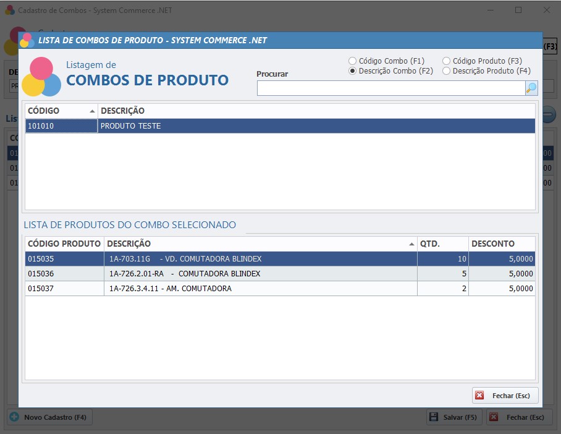Click the red X icon inside dialog's Fechar (Esc)

(481, 395)
